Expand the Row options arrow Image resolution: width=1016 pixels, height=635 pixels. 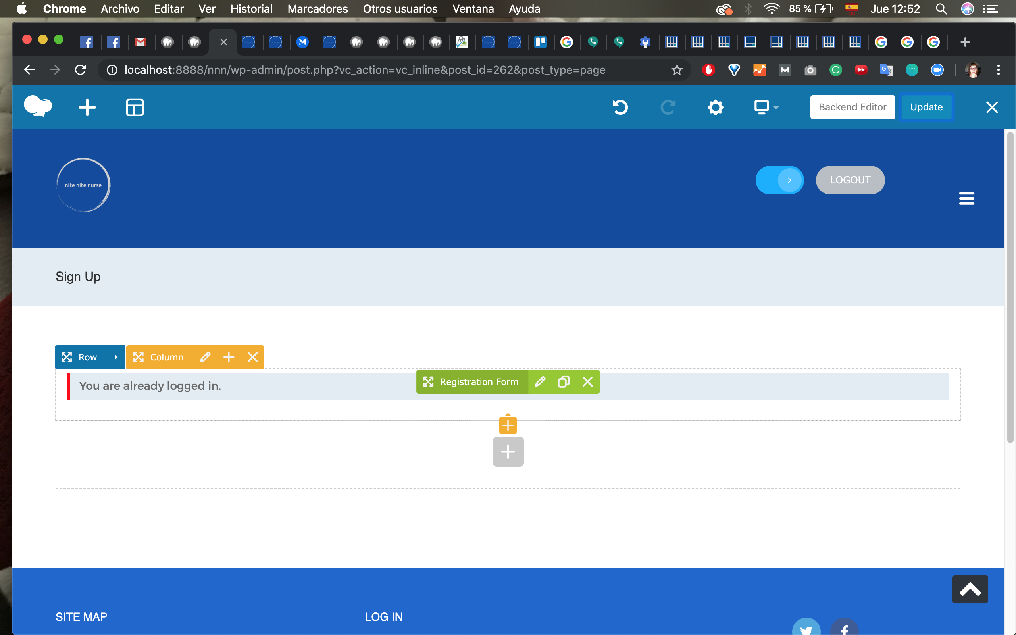(x=116, y=357)
